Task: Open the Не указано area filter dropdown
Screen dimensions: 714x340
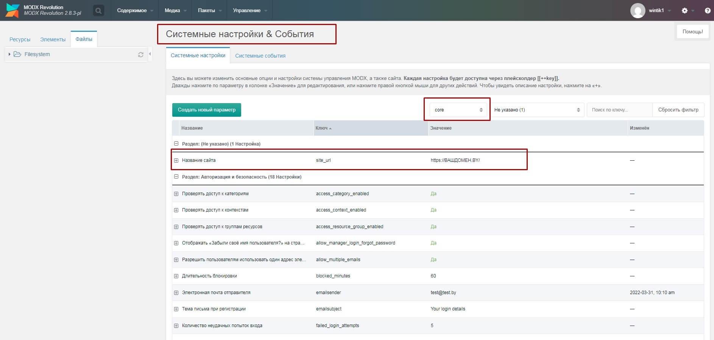Action: [537, 110]
